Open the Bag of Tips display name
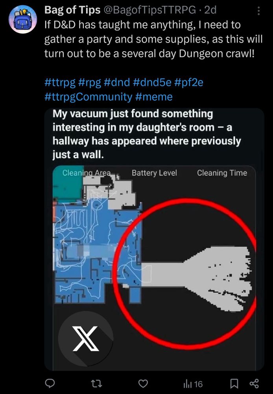The width and height of the screenshot is (273, 394). click(x=72, y=10)
